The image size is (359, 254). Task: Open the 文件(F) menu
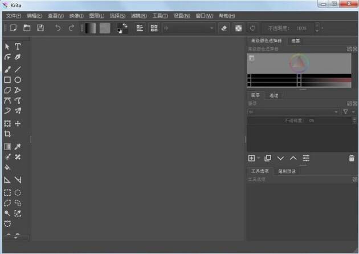coord(14,16)
